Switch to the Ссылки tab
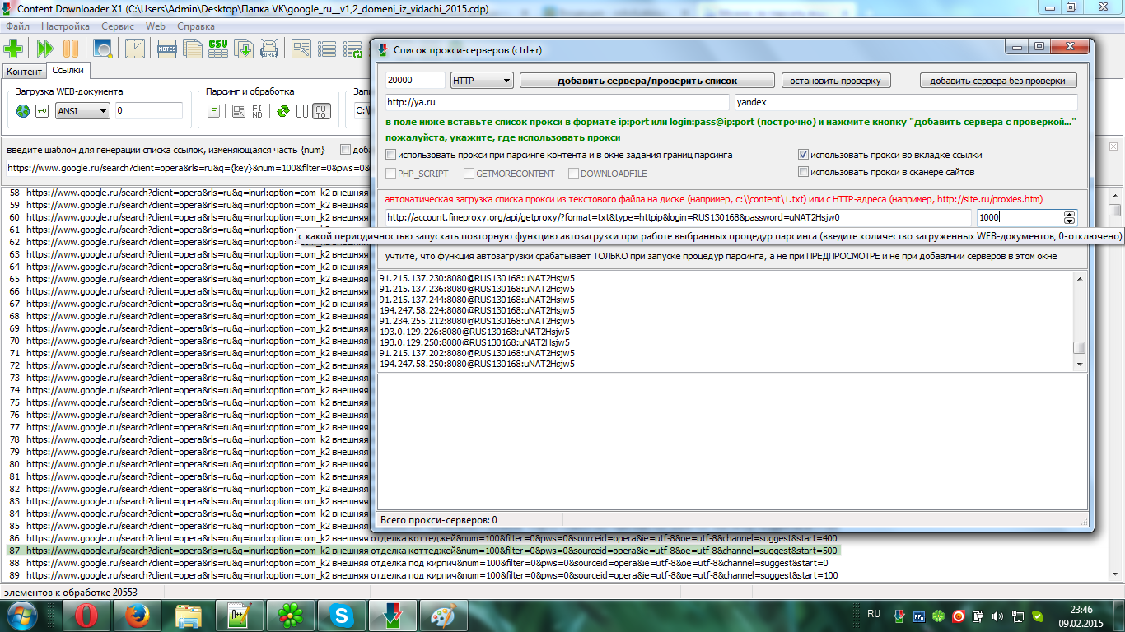1125x632 pixels. click(x=68, y=71)
